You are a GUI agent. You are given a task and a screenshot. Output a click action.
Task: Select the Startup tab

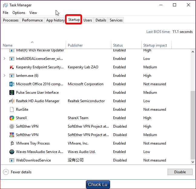74,20
